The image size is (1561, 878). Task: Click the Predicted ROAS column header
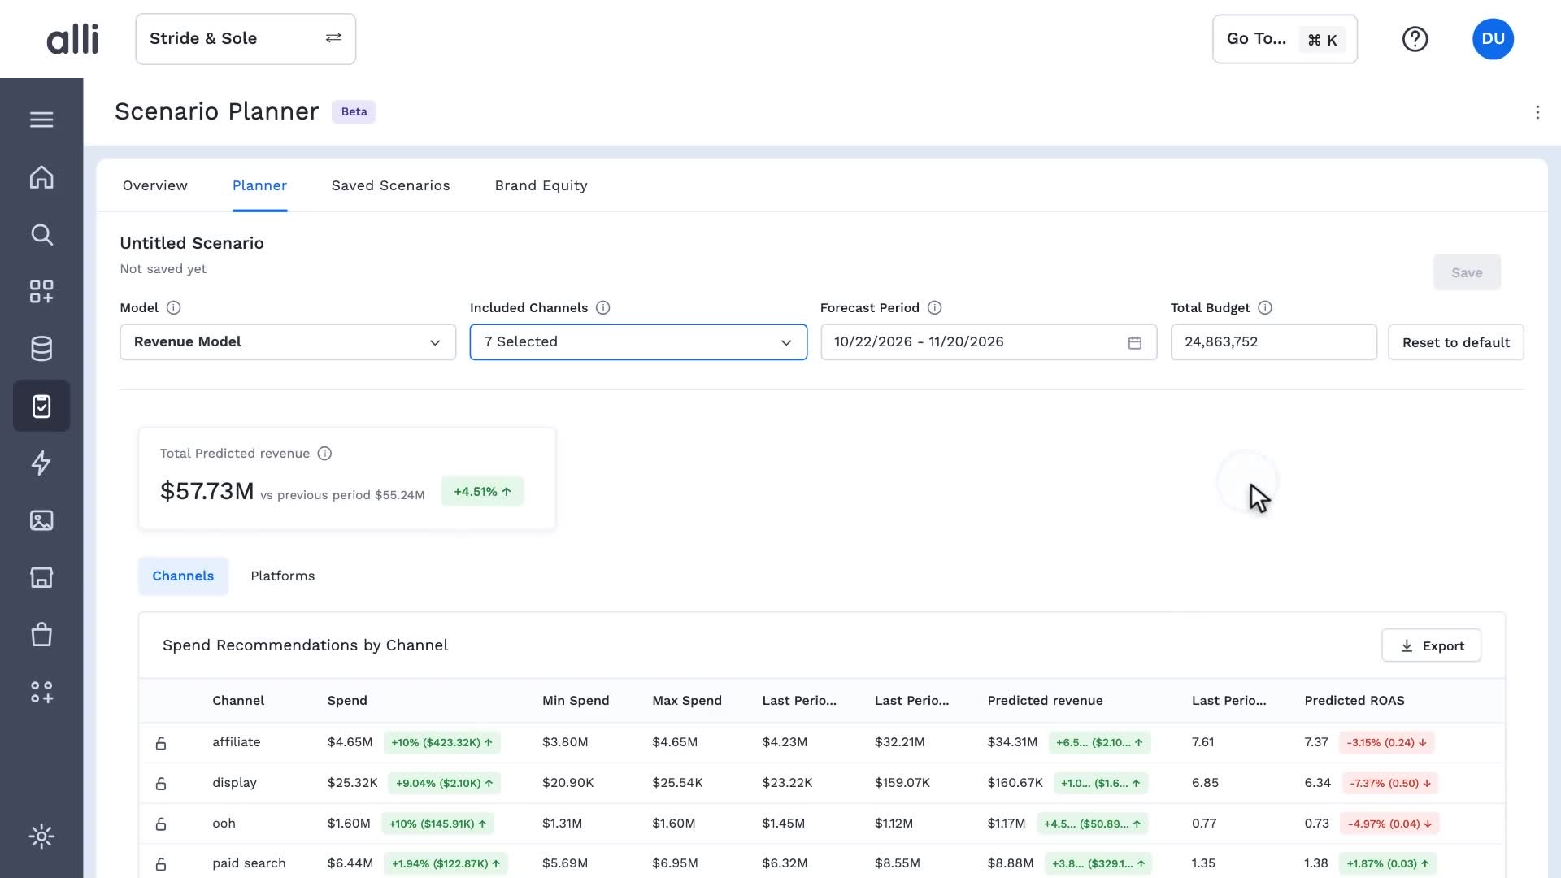[x=1354, y=701]
